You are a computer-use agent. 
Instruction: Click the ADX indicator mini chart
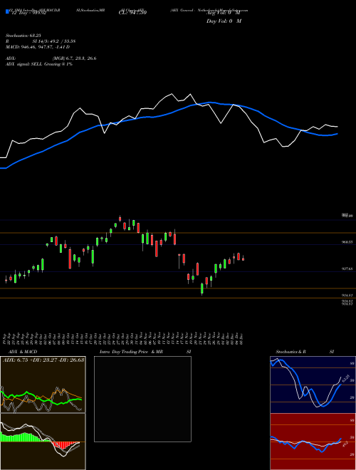click(x=43, y=385)
